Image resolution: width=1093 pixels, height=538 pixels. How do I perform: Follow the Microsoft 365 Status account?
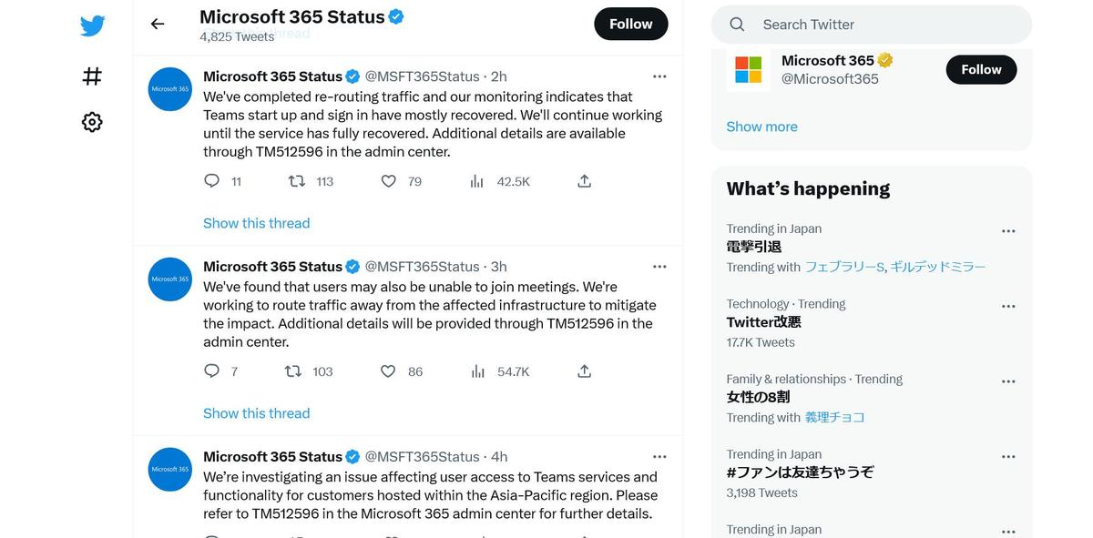[631, 24]
